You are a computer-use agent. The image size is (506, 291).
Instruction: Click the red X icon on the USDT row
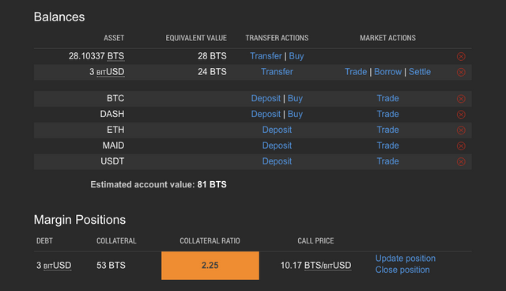tap(461, 161)
